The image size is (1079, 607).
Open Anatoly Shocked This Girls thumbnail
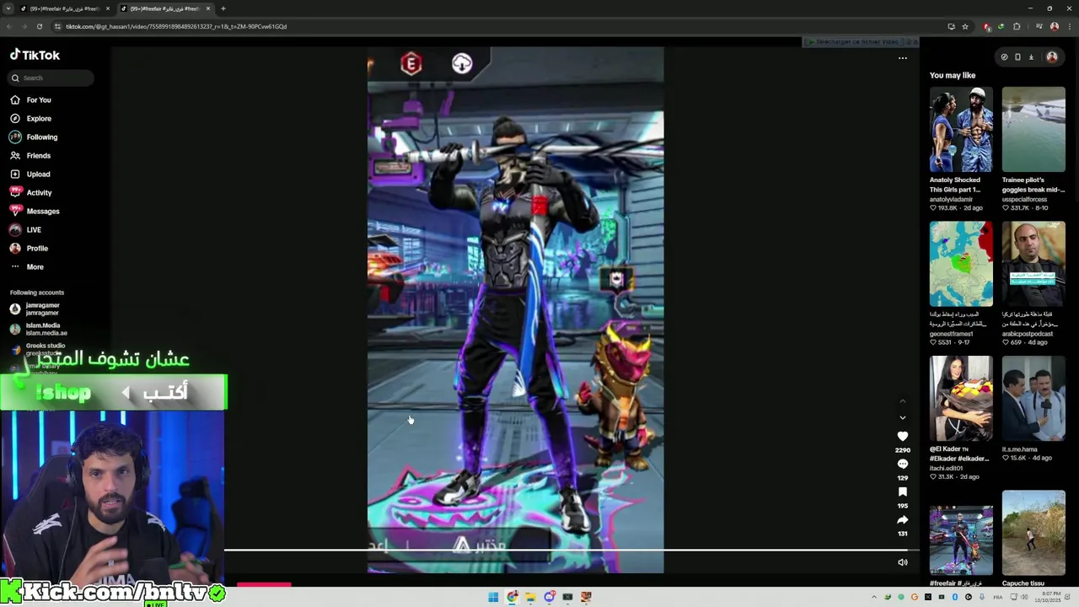pos(961,129)
